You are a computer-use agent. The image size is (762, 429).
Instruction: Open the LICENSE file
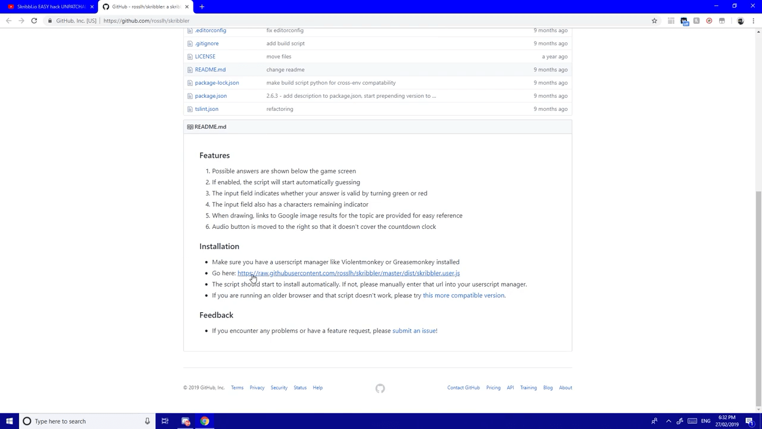[x=205, y=57]
